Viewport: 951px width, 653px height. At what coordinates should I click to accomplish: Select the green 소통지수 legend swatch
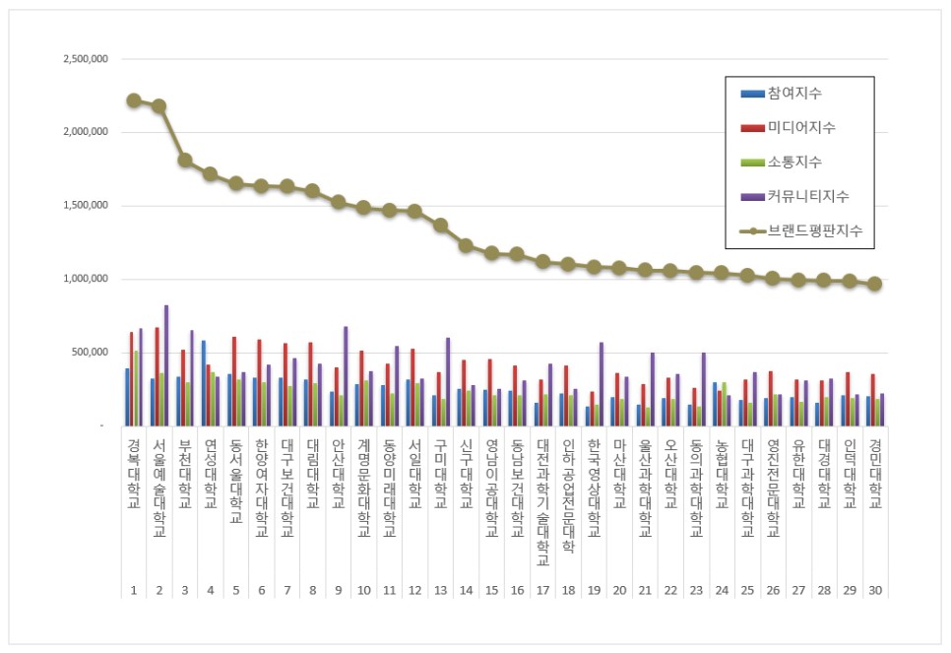pos(753,163)
